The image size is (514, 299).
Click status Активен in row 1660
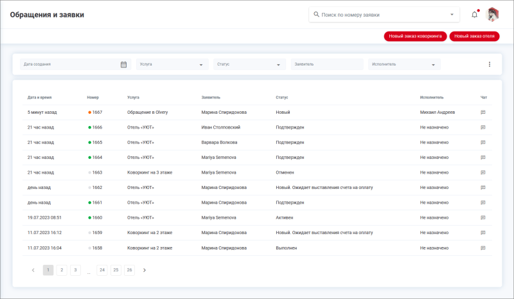point(285,217)
